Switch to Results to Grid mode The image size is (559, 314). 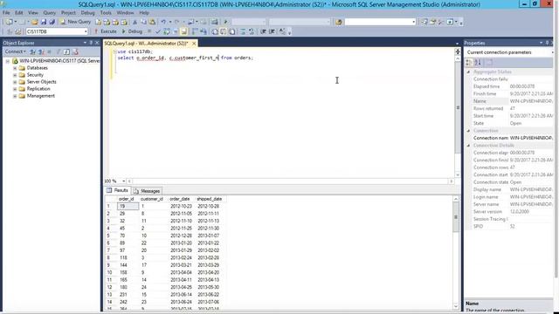[x=224, y=31]
